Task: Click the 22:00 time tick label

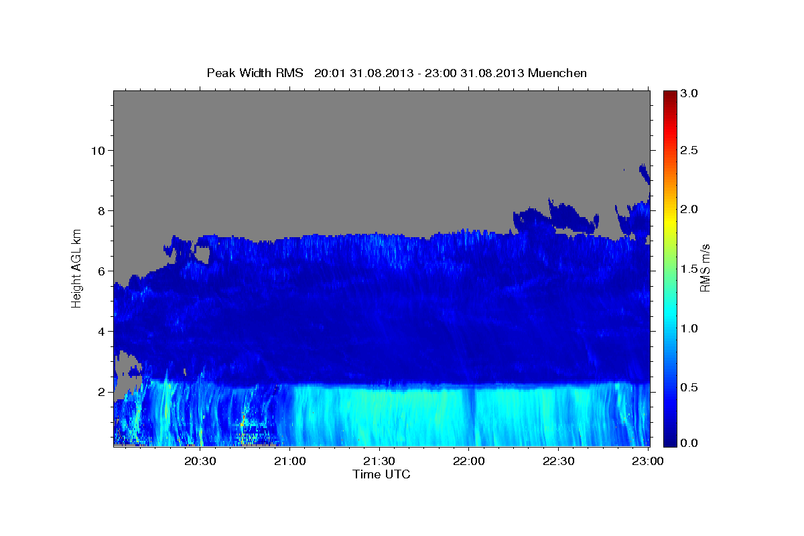Action: tap(469, 461)
